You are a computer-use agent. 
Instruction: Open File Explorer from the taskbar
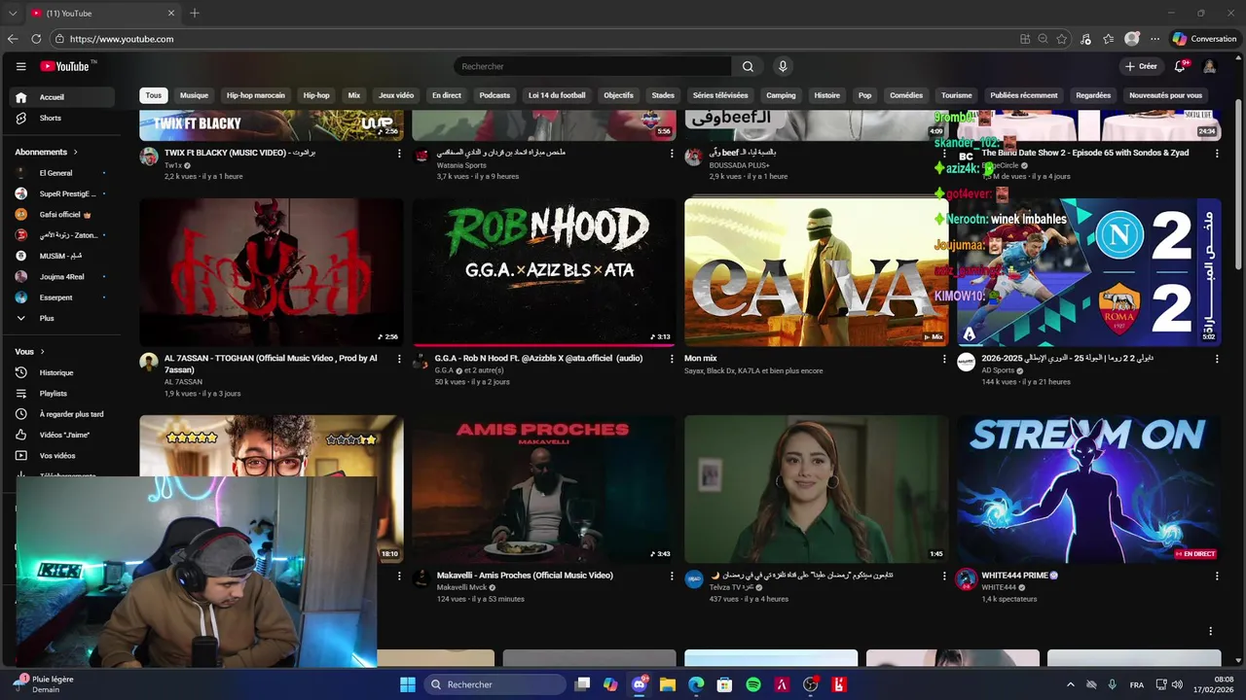point(668,684)
